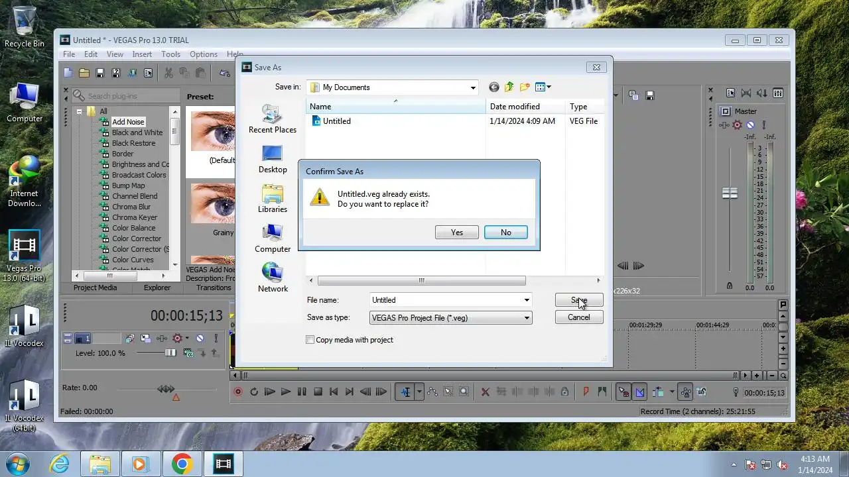The width and height of the screenshot is (849, 477).
Task: Open the File name combo box dropdown arrow
Action: 527,300
